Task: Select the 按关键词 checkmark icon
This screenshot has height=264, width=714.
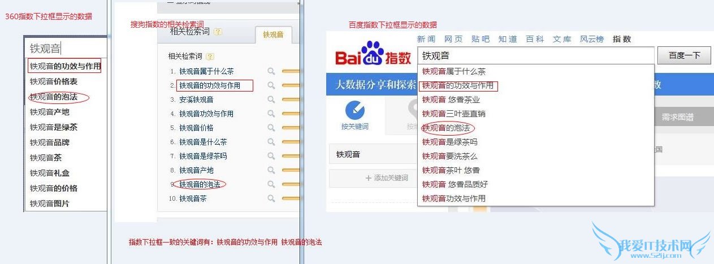Action: pos(354,110)
